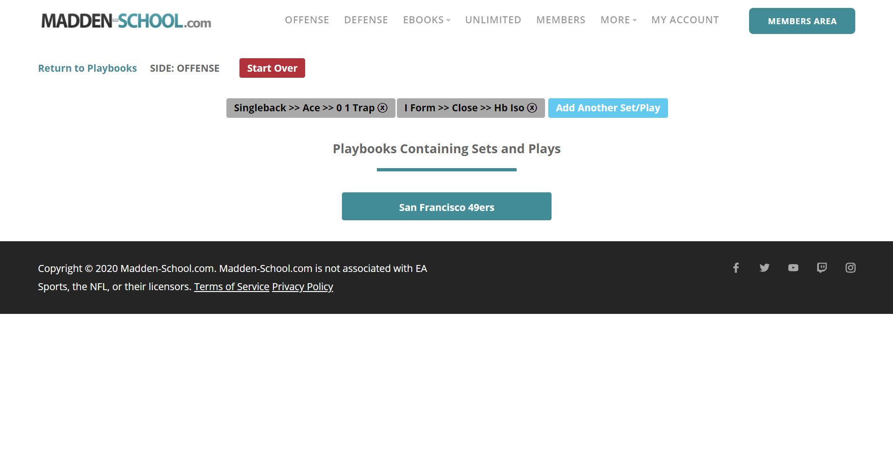Screen dimensions: 893x455
Task: Open My Account in navigation
Action: point(685,20)
